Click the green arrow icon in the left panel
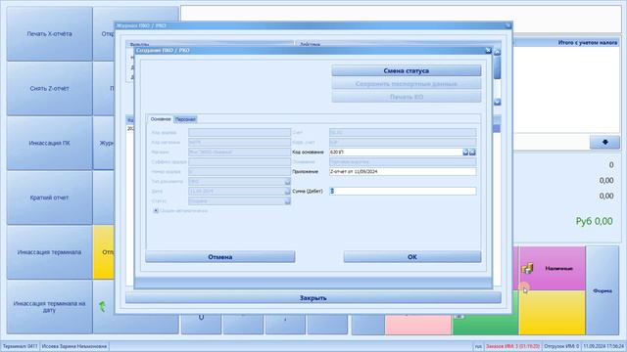Viewport: 627px width, 352px height. pyautogui.click(x=102, y=306)
